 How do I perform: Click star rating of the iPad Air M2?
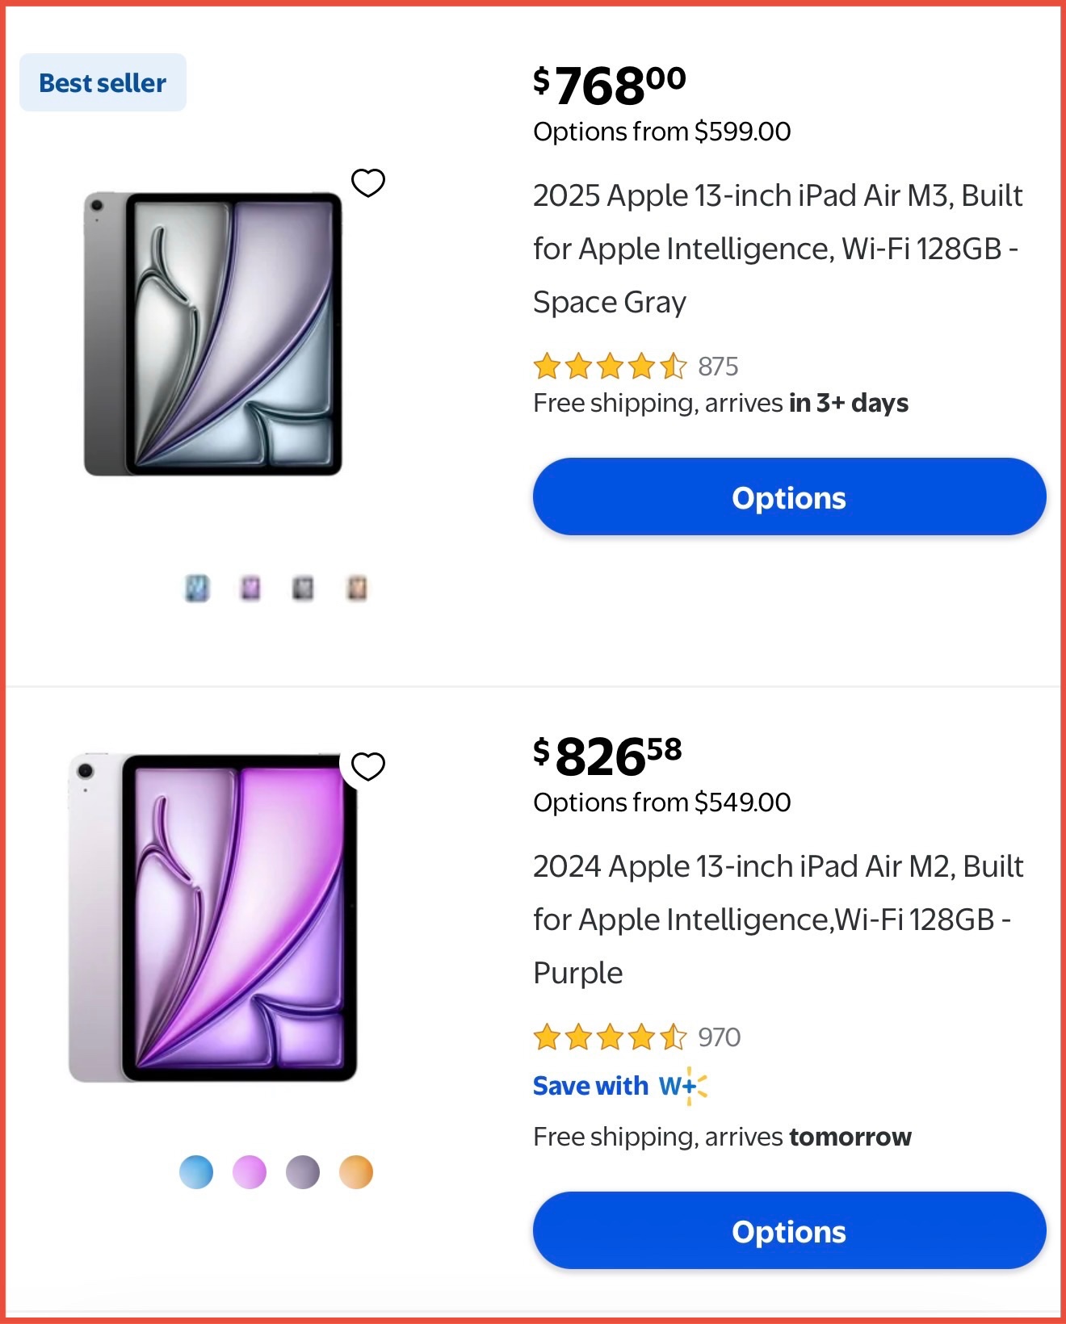pos(610,1037)
